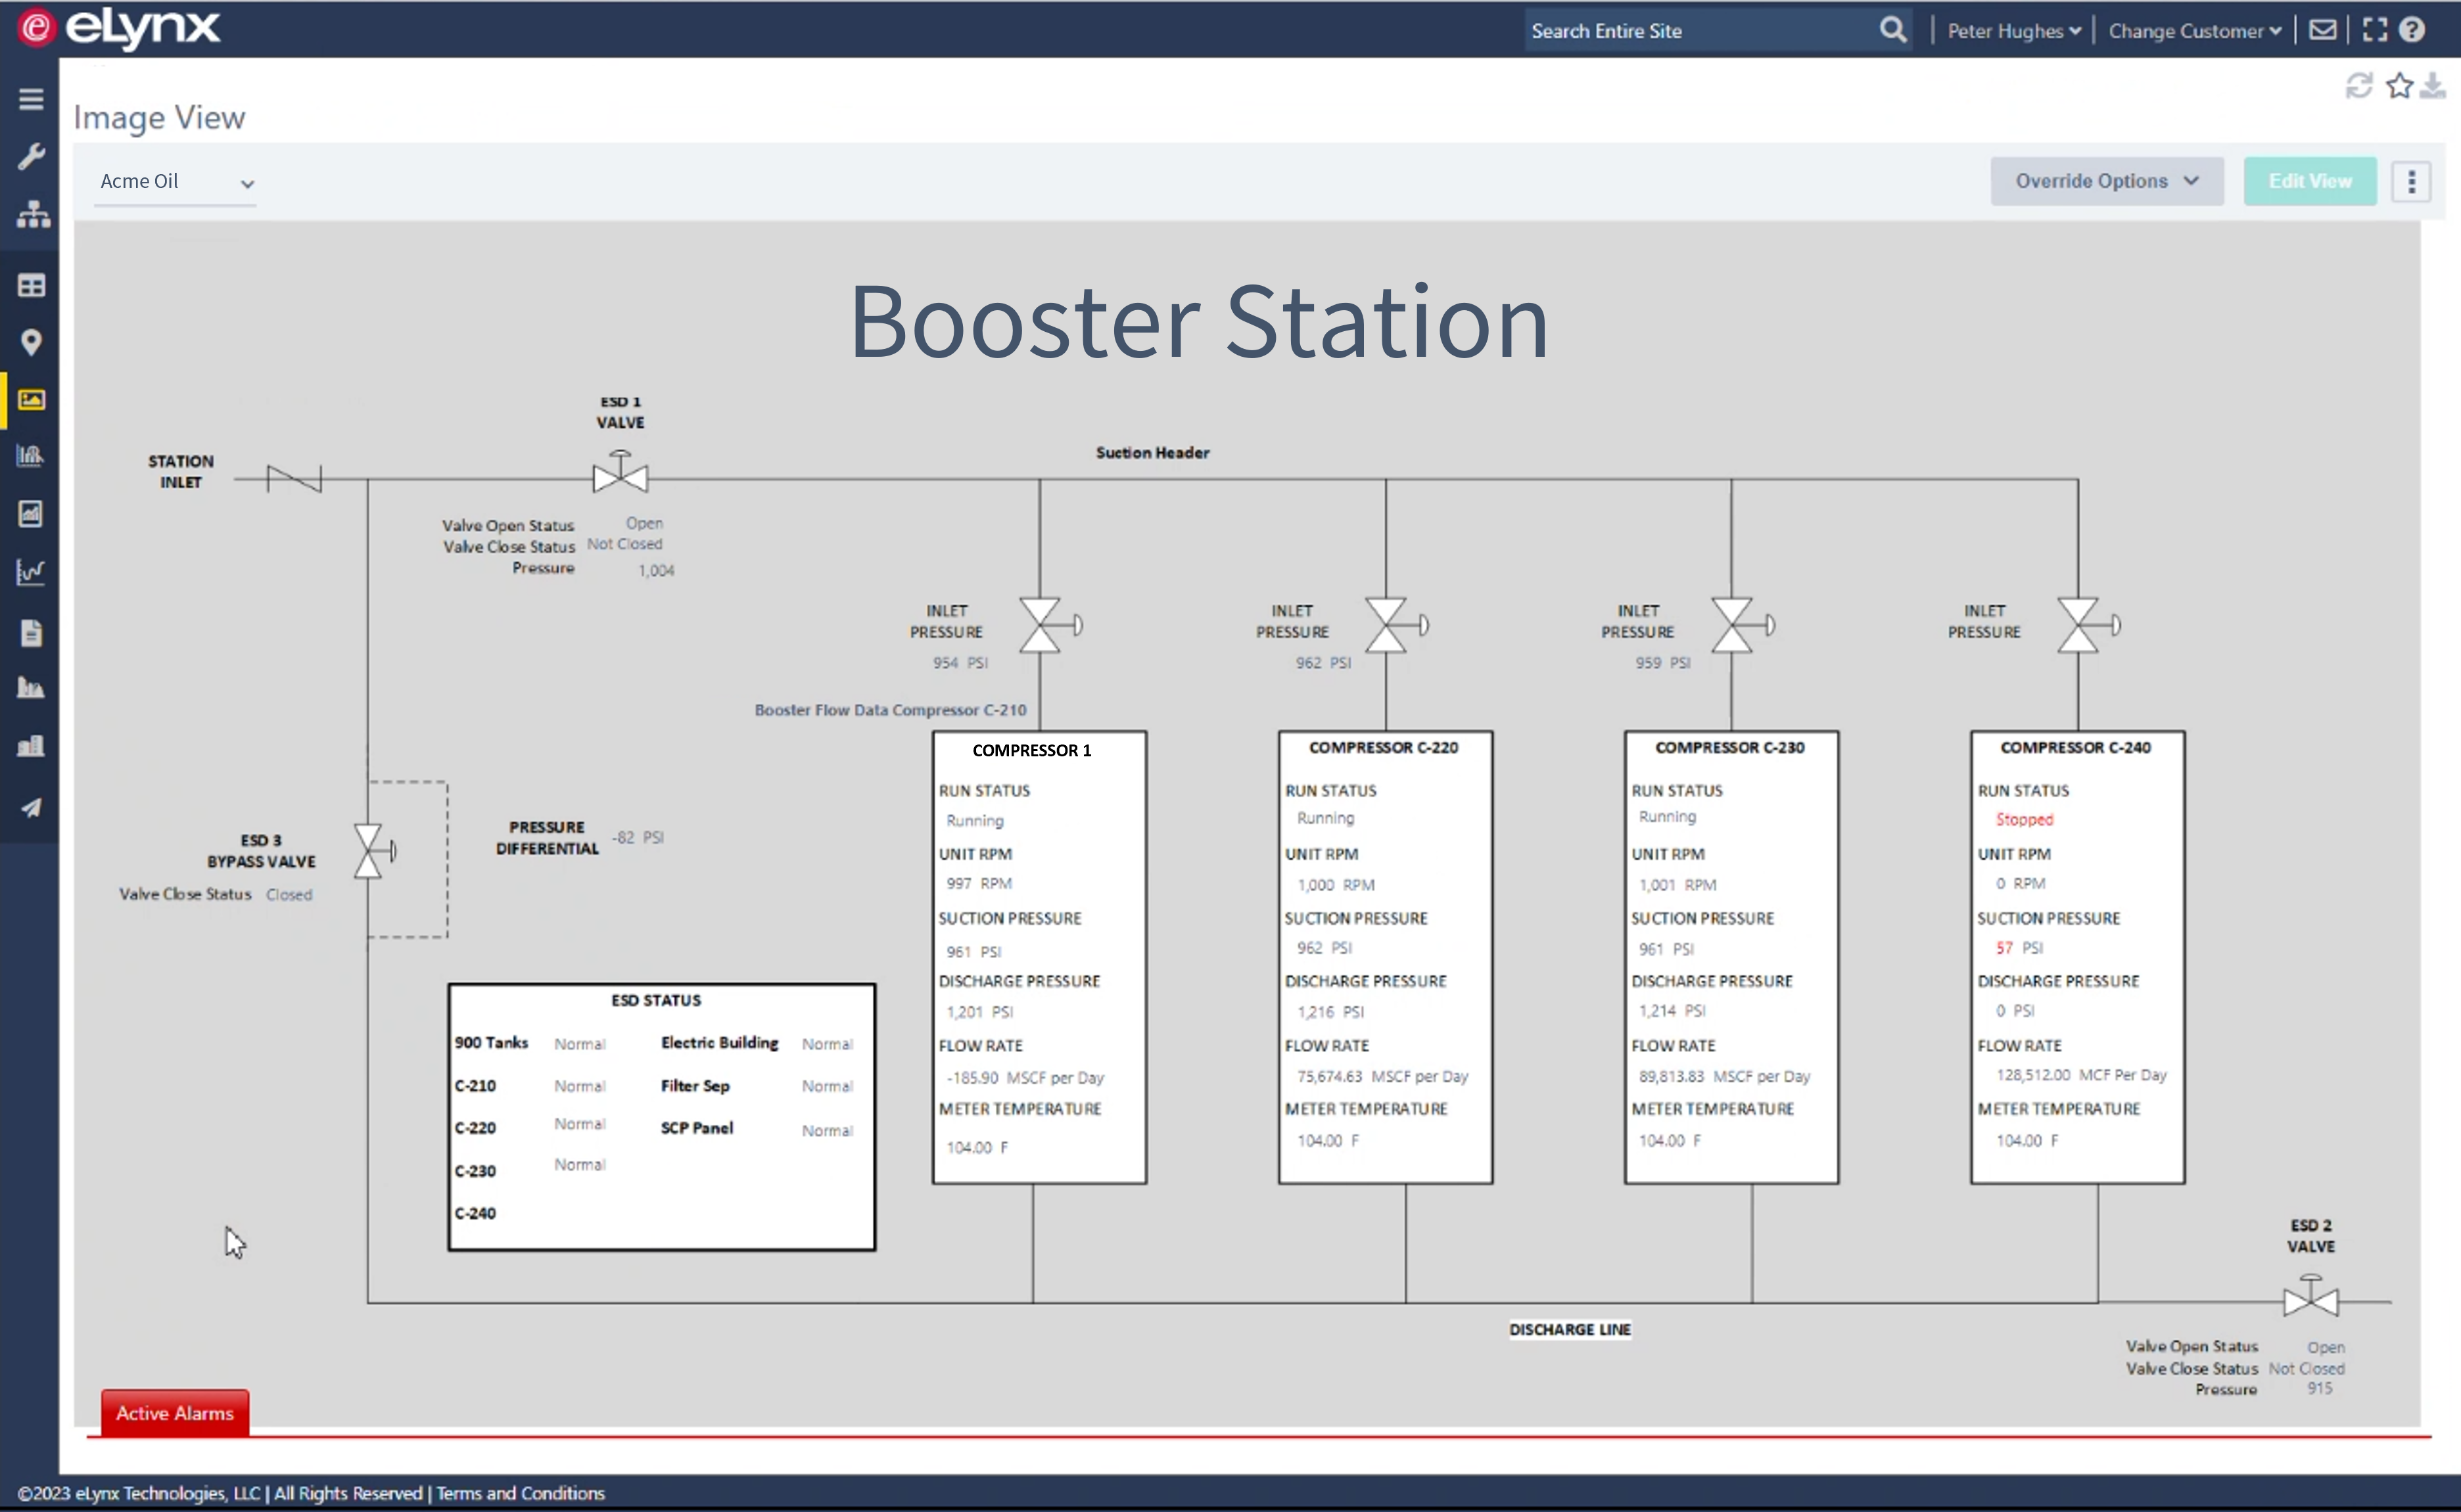Viewport: 2461px width, 1512px height.
Task: Expand the Acme Oil dropdown
Action: point(175,182)
